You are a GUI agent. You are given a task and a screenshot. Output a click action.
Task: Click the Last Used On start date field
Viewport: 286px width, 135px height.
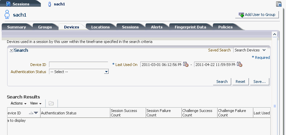161,65
